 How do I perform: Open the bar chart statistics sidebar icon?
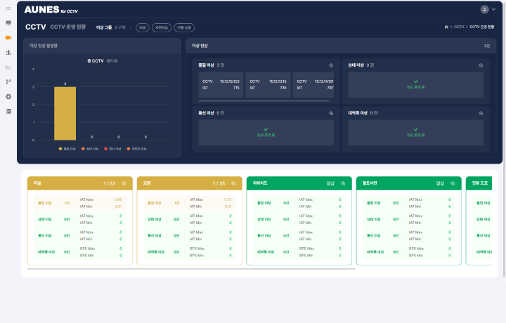point(8,52)
